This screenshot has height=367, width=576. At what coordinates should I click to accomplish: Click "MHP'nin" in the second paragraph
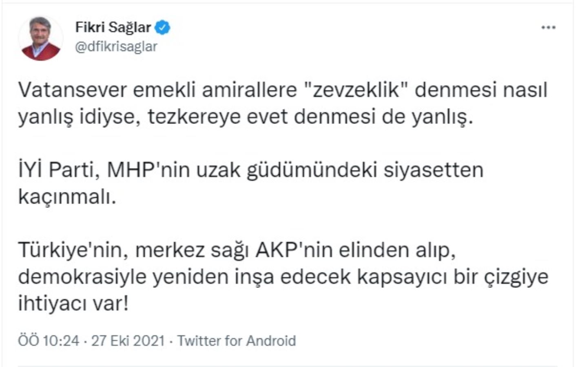coord(148,170)
